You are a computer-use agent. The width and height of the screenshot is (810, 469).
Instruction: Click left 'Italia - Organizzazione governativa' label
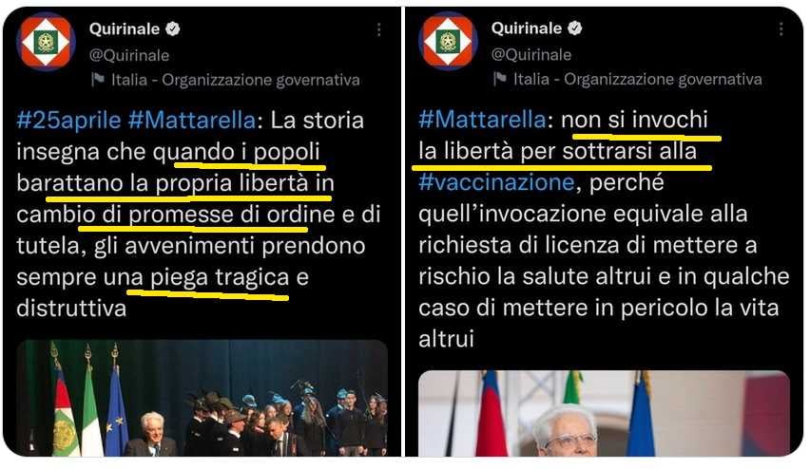[236, 80]
